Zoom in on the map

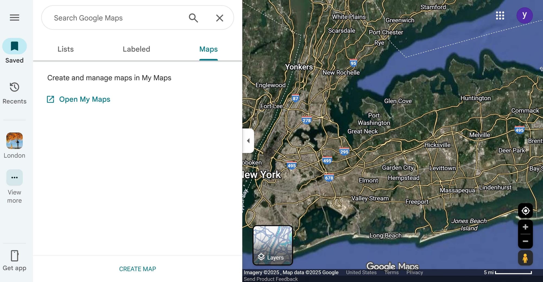tap(525, 227)
